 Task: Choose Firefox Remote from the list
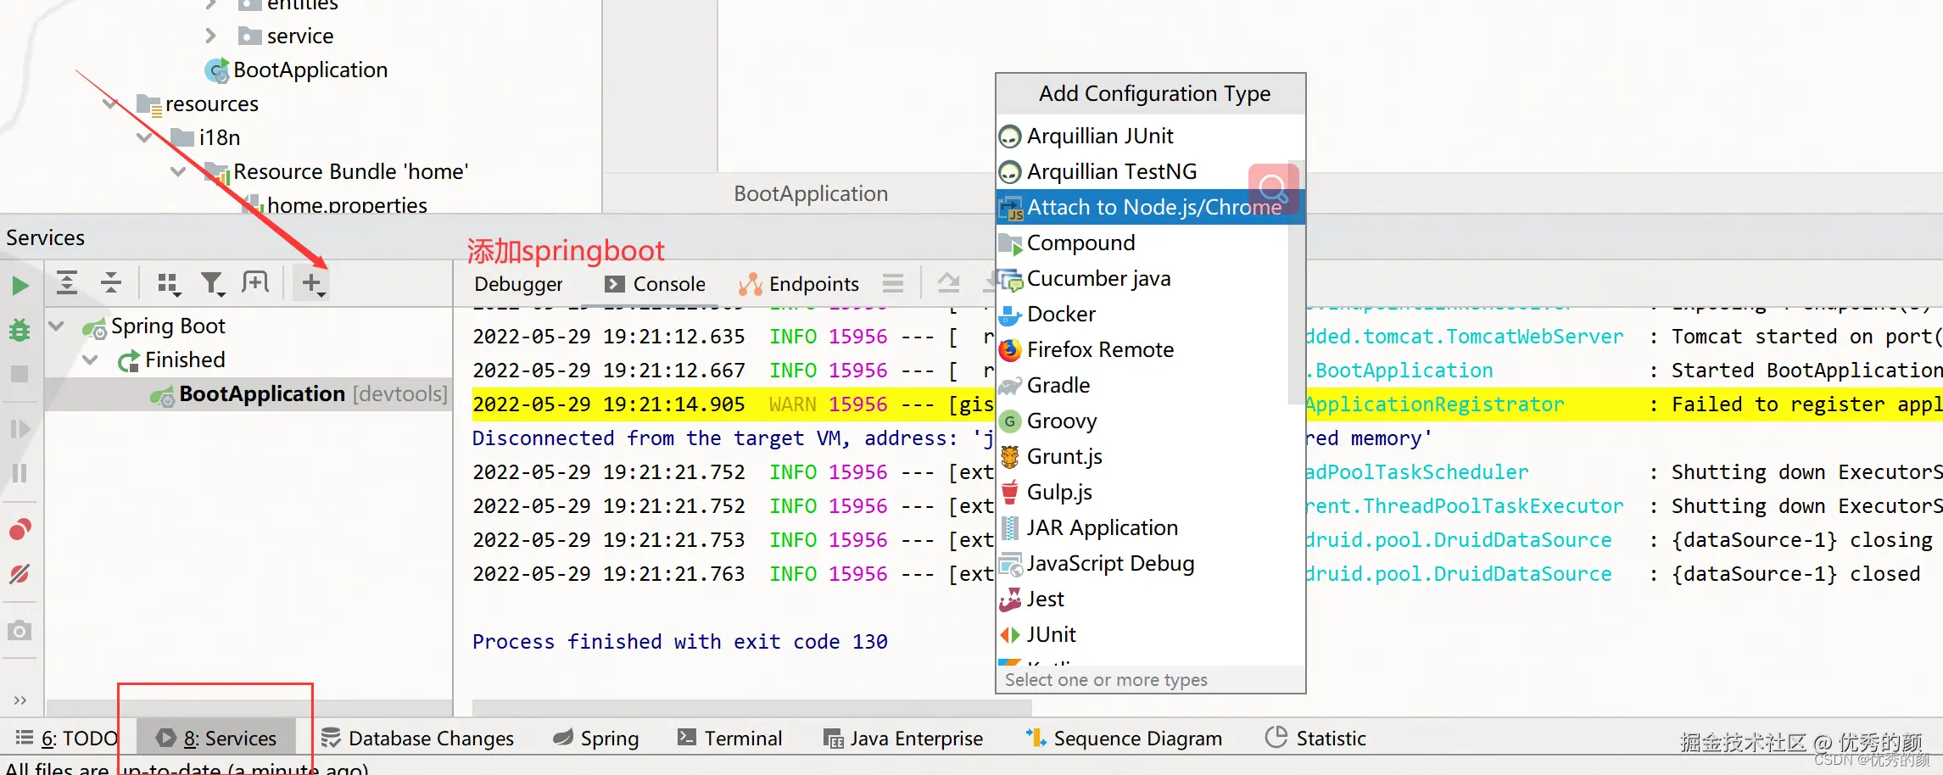coord(1142,349)
